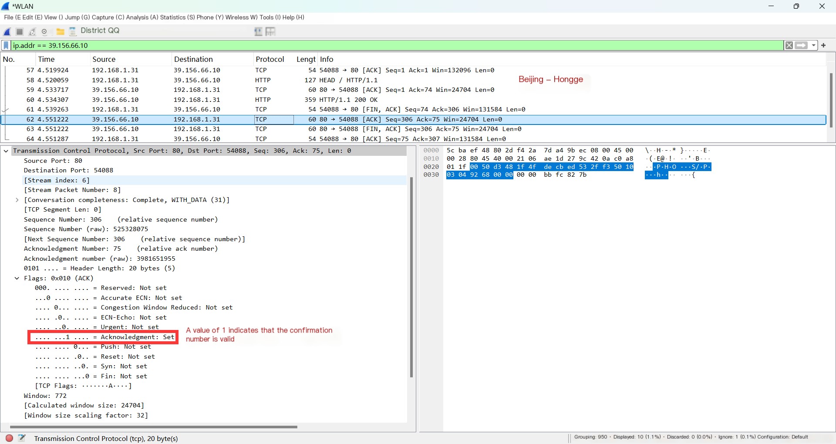Screen dimensions: 836x444
Task: Click the Grouping/Displayed packet statistics in status bar
Action: (x=691, y=437)
